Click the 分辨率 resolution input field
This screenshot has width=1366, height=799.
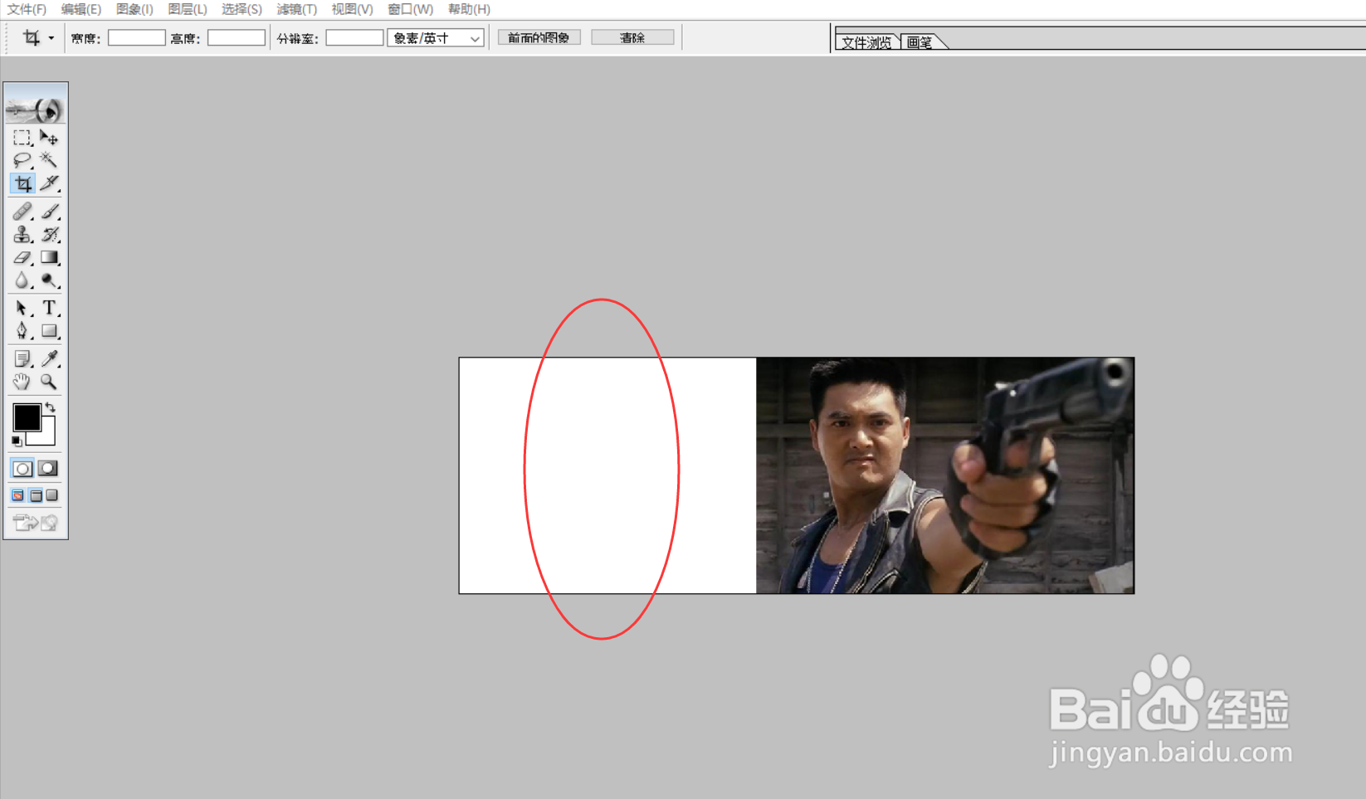point(354,38)
